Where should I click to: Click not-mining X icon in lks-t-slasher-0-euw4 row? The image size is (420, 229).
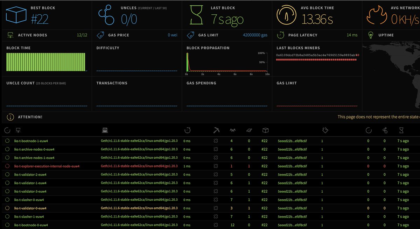click(x=216, y=200)
